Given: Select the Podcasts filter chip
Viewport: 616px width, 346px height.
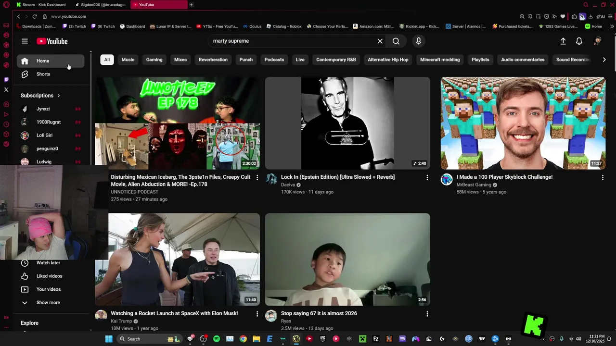Looking at the screenshot, I should tap(274, 60).
